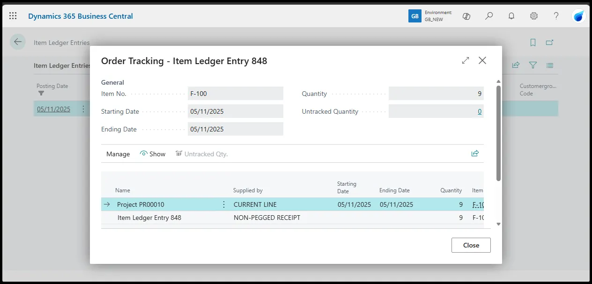Viewport: 592px width, 284px height.
Task: Open row options for Project PR00010
Action: 223,204
